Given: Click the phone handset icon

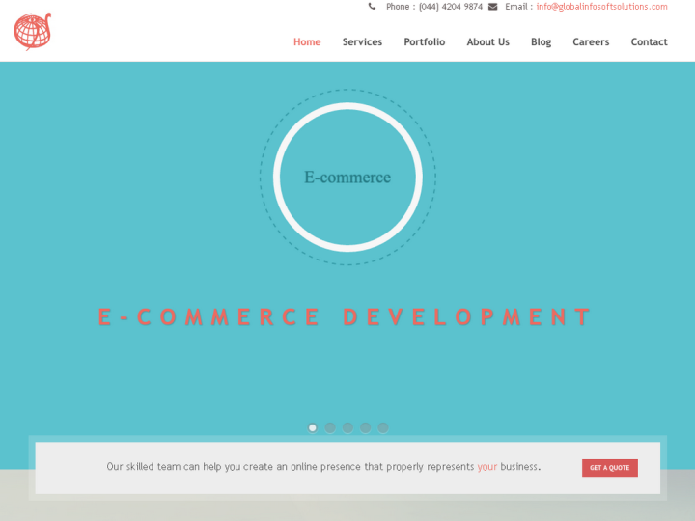Looking at the screenshot, I should [x=373, y=7].
